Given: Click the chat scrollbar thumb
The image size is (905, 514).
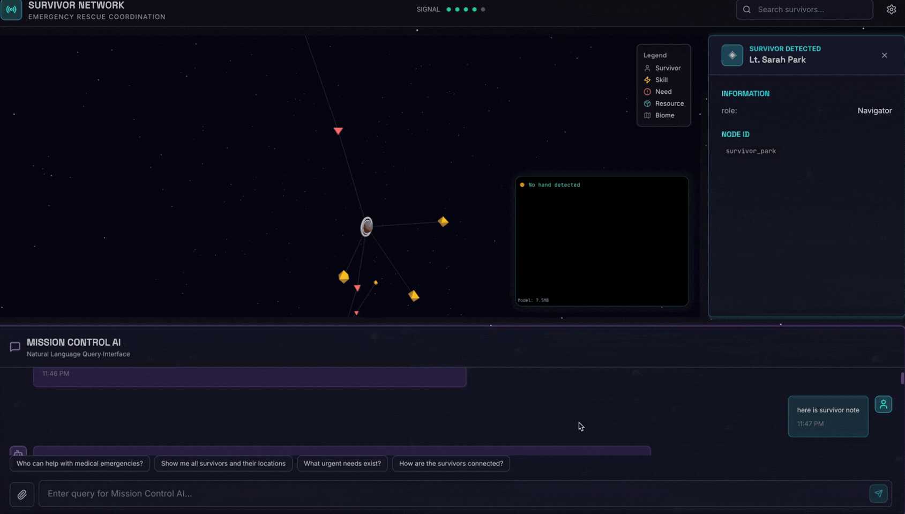Looking at the screenshot, I should click(902, 378).
